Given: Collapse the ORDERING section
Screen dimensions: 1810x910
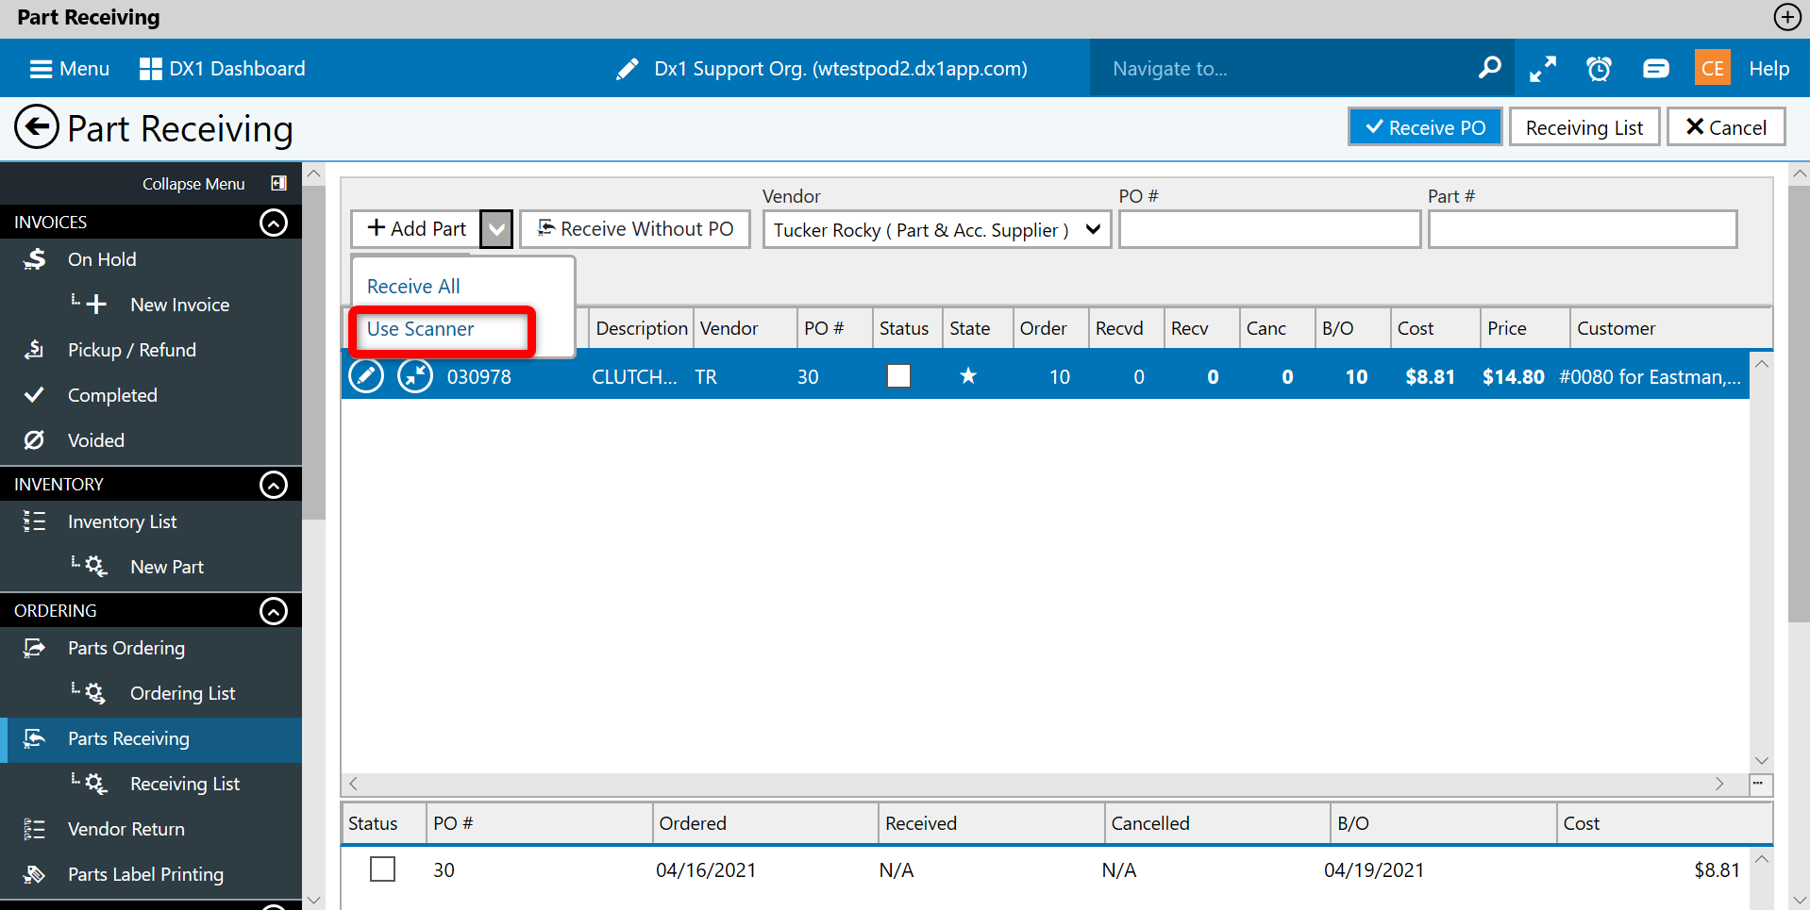Looking at the screenshot, I should [x=274, y=611].
